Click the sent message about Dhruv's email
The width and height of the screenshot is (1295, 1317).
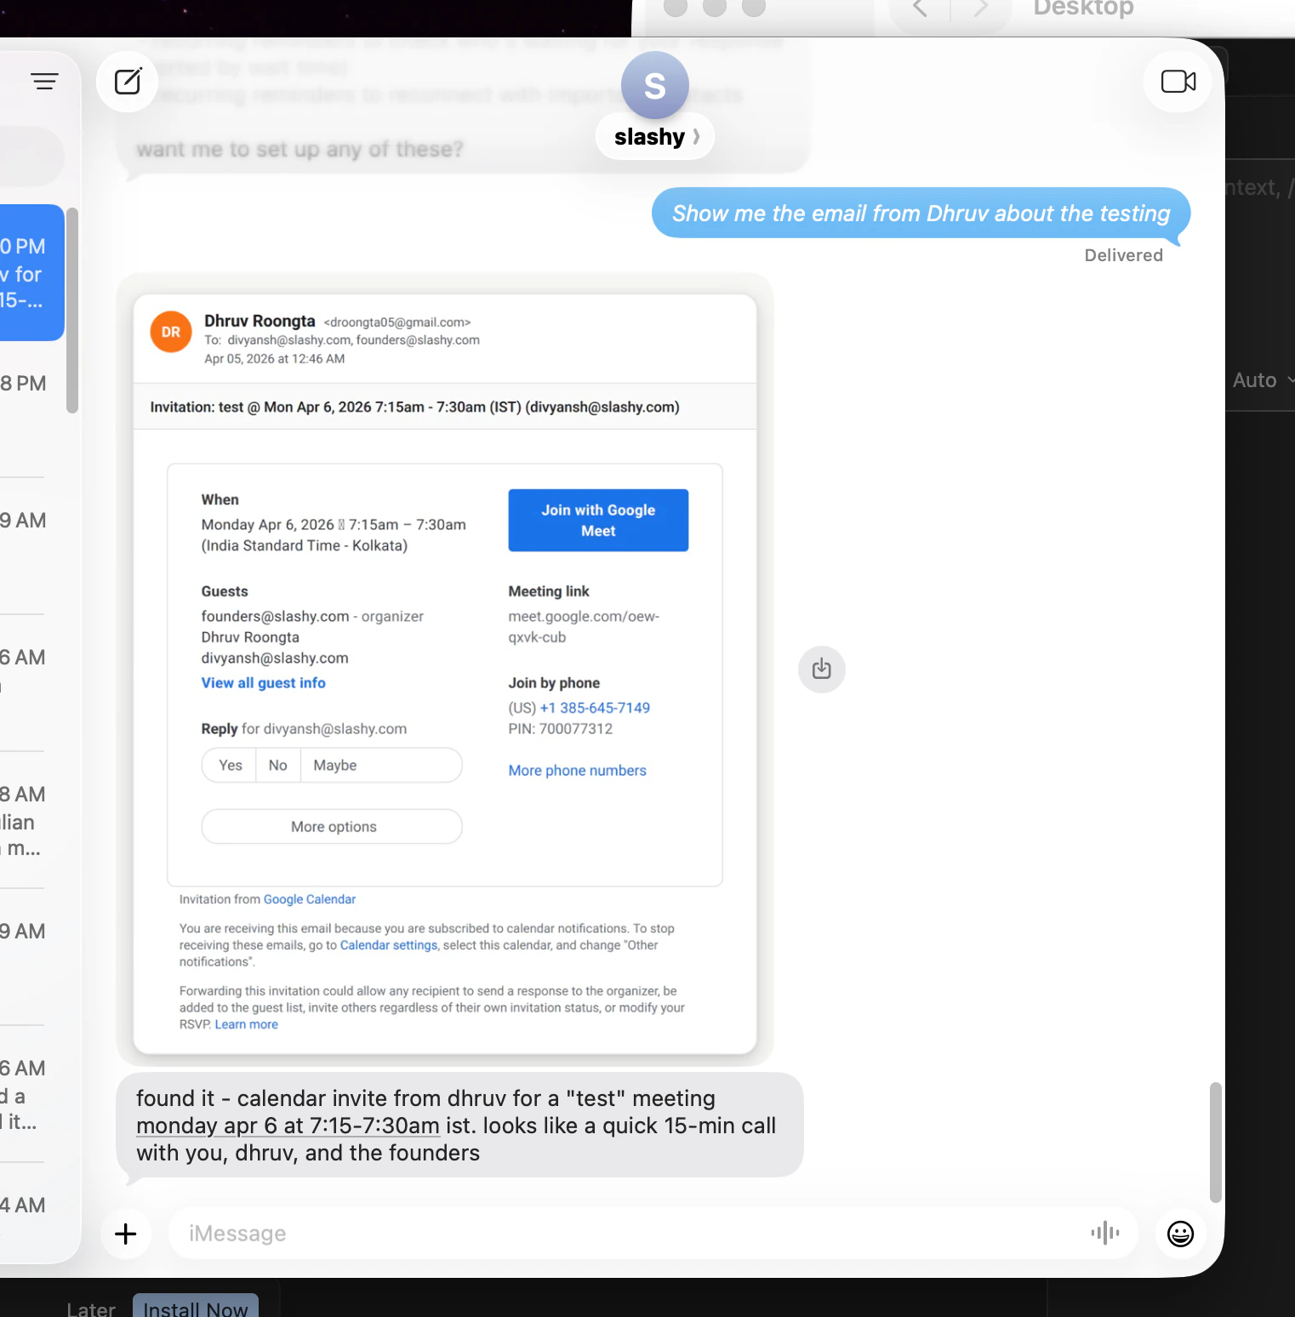pyautogui.click(x=921, y=213)
